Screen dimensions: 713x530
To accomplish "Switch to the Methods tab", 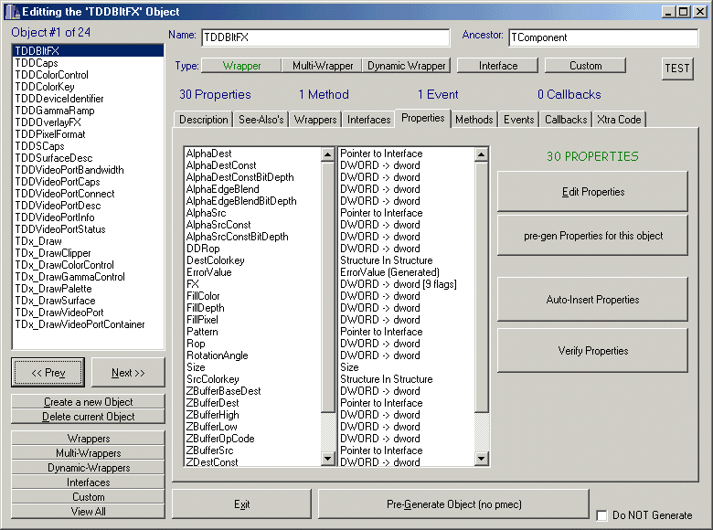I will [474, 120].
